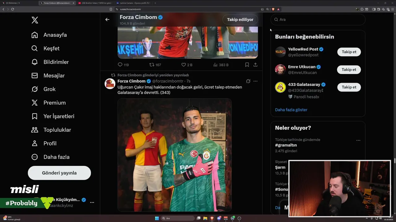Open browser hamburger menu

[393, 9]
